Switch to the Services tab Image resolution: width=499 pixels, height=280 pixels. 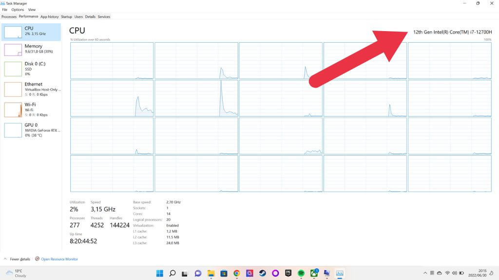pos(104,17)
